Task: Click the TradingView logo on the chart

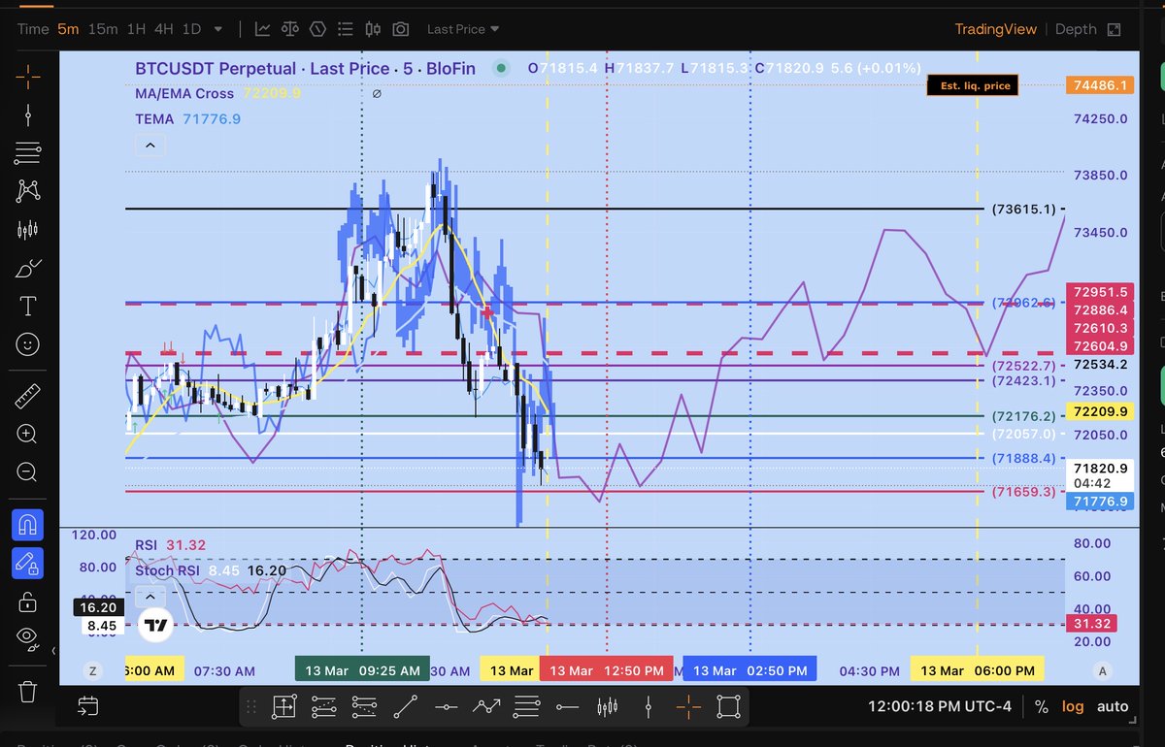Action: 154,626
